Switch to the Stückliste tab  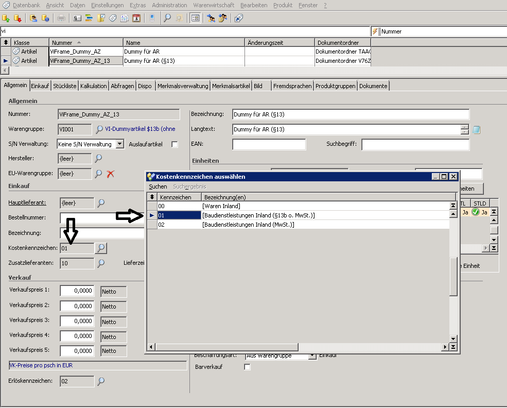[x=65, y=86]
